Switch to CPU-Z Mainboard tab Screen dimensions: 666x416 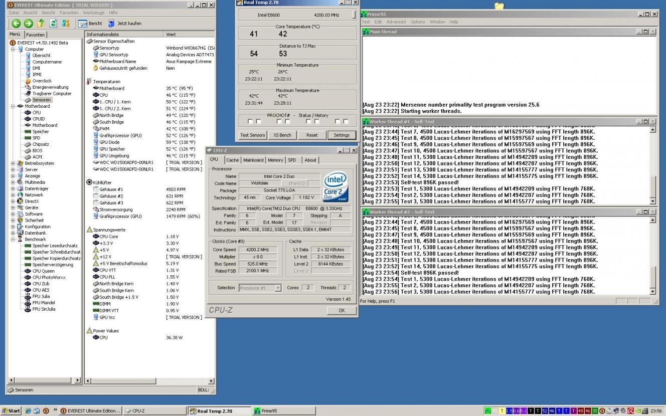[253, 160]
